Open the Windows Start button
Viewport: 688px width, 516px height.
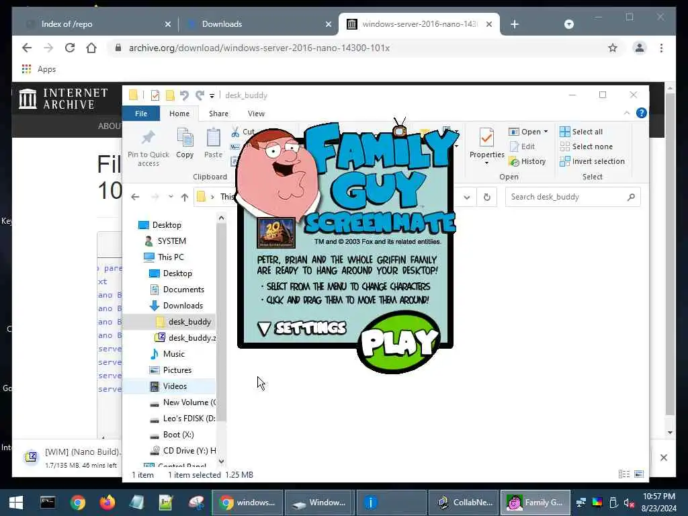click(16, 503)
